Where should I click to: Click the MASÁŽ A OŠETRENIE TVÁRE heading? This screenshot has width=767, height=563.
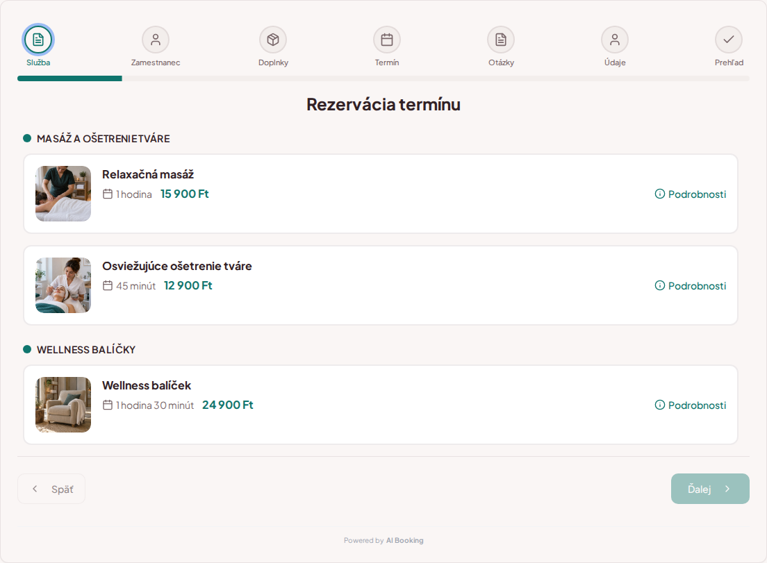tap(104, 139)
